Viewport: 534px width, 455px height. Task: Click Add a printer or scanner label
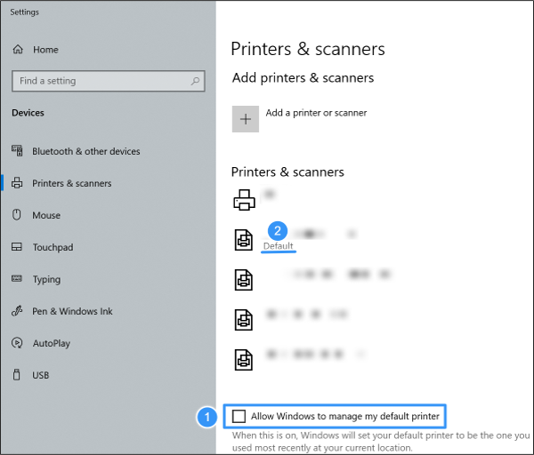click(x=316, y=113)
